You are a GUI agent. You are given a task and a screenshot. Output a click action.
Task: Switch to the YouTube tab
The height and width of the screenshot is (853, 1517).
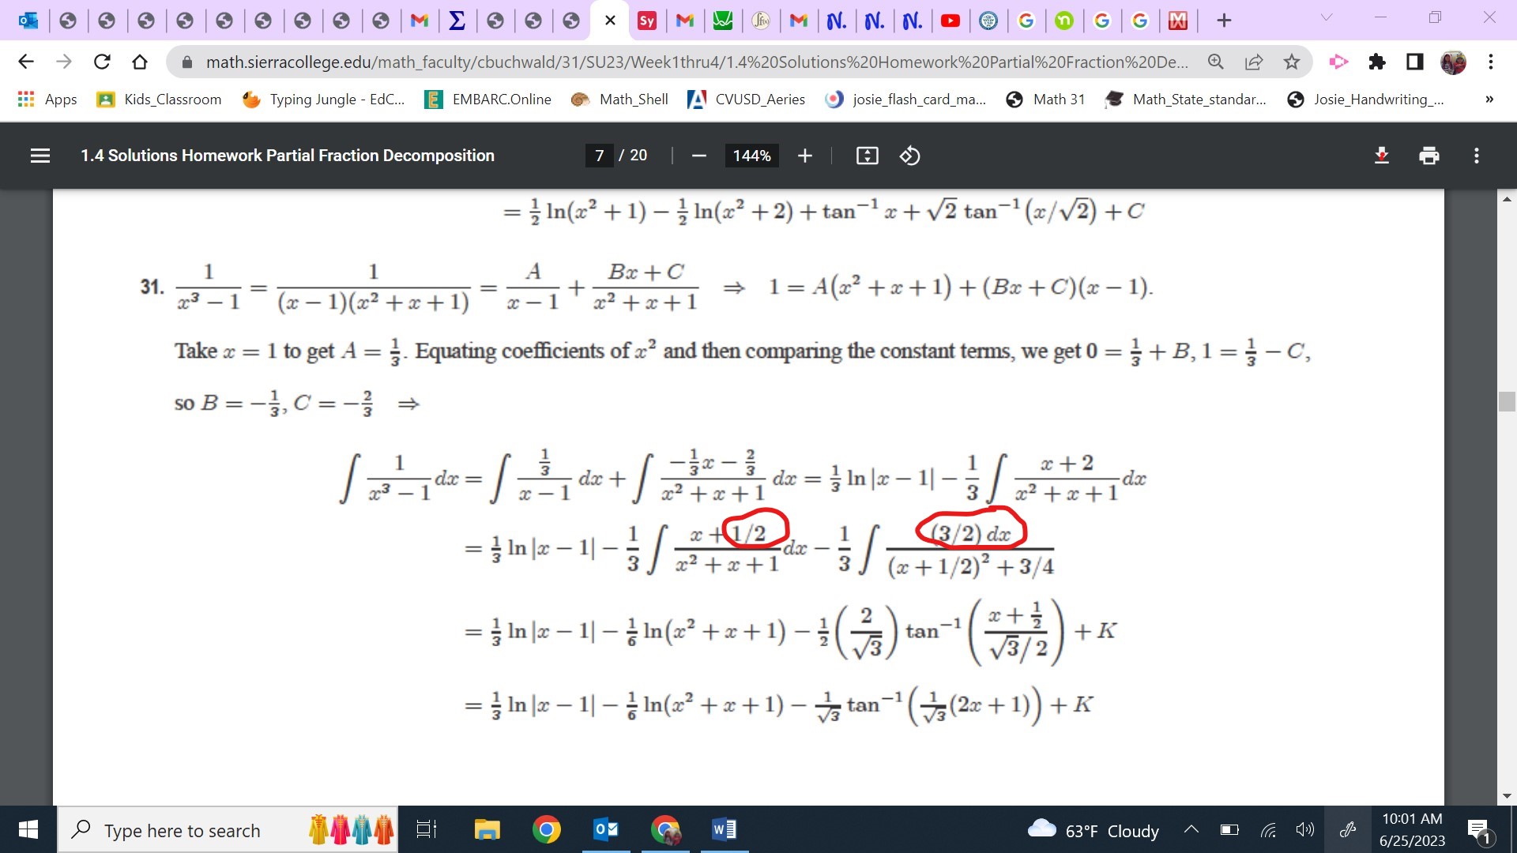point(950,21)
